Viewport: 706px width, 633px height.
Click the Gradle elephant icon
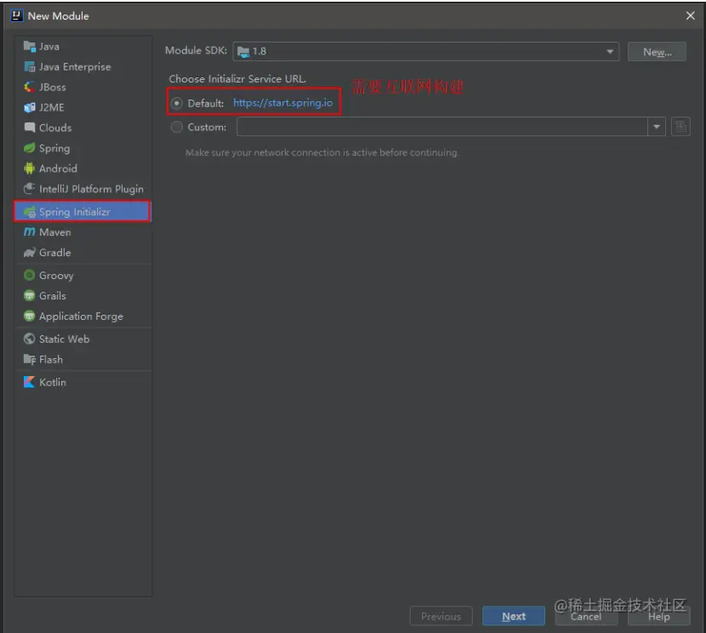[29, 253]
